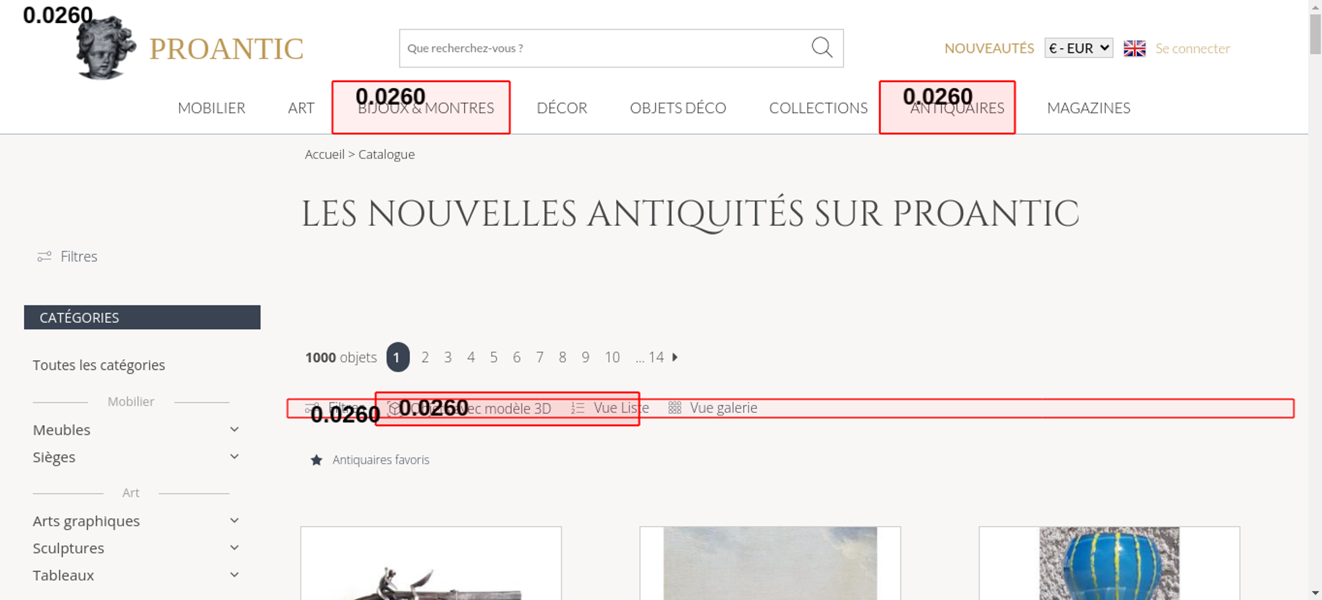
Task: Open the Collections menu
Action: tap(818, 108)
